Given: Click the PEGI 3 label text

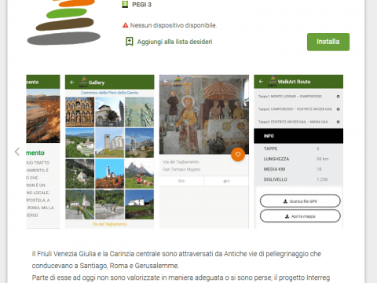Looking at the screenshot, I should pyautogui.click(x=141, y=5).
